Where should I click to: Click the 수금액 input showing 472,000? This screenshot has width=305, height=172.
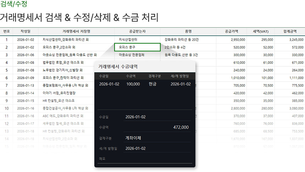(x=156, y=127)
